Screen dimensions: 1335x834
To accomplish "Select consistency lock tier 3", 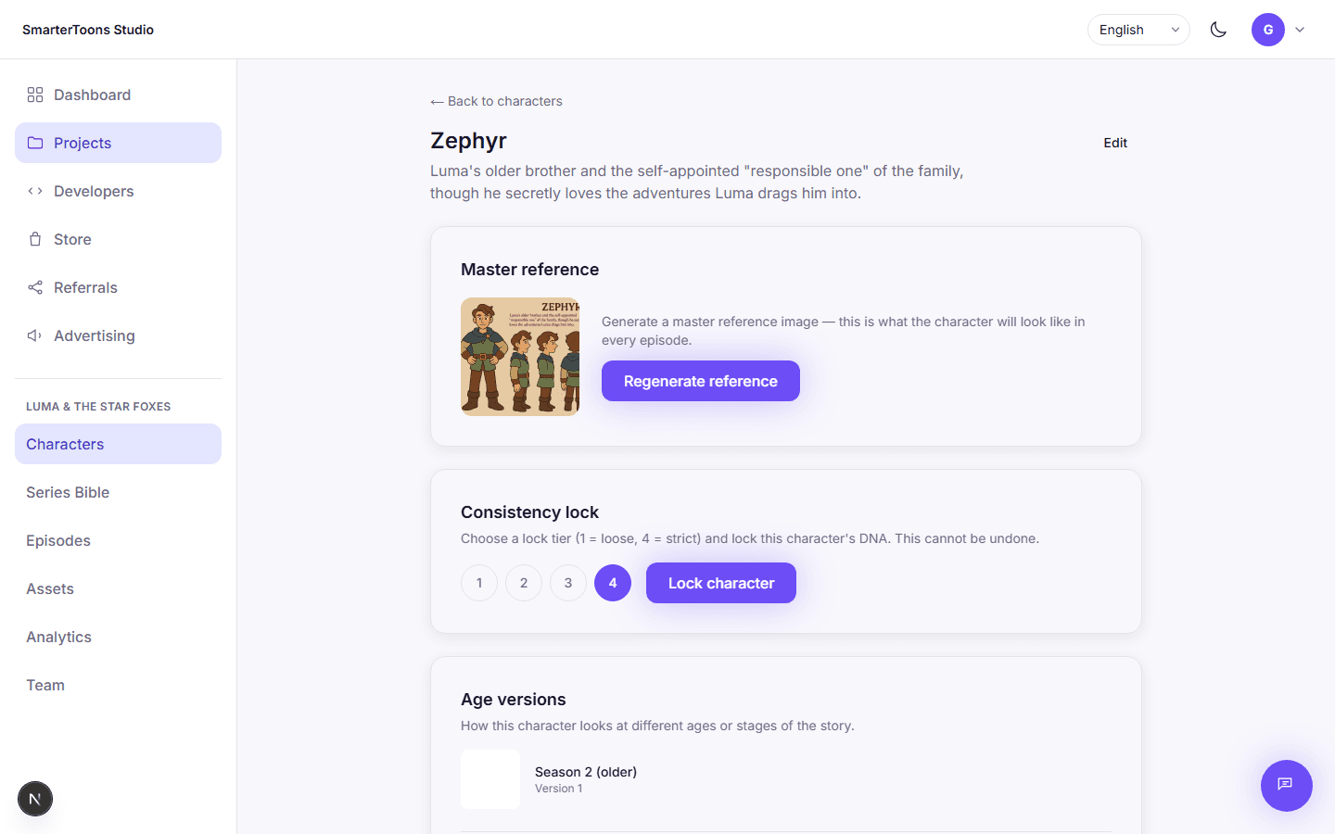I will point(568,583).
